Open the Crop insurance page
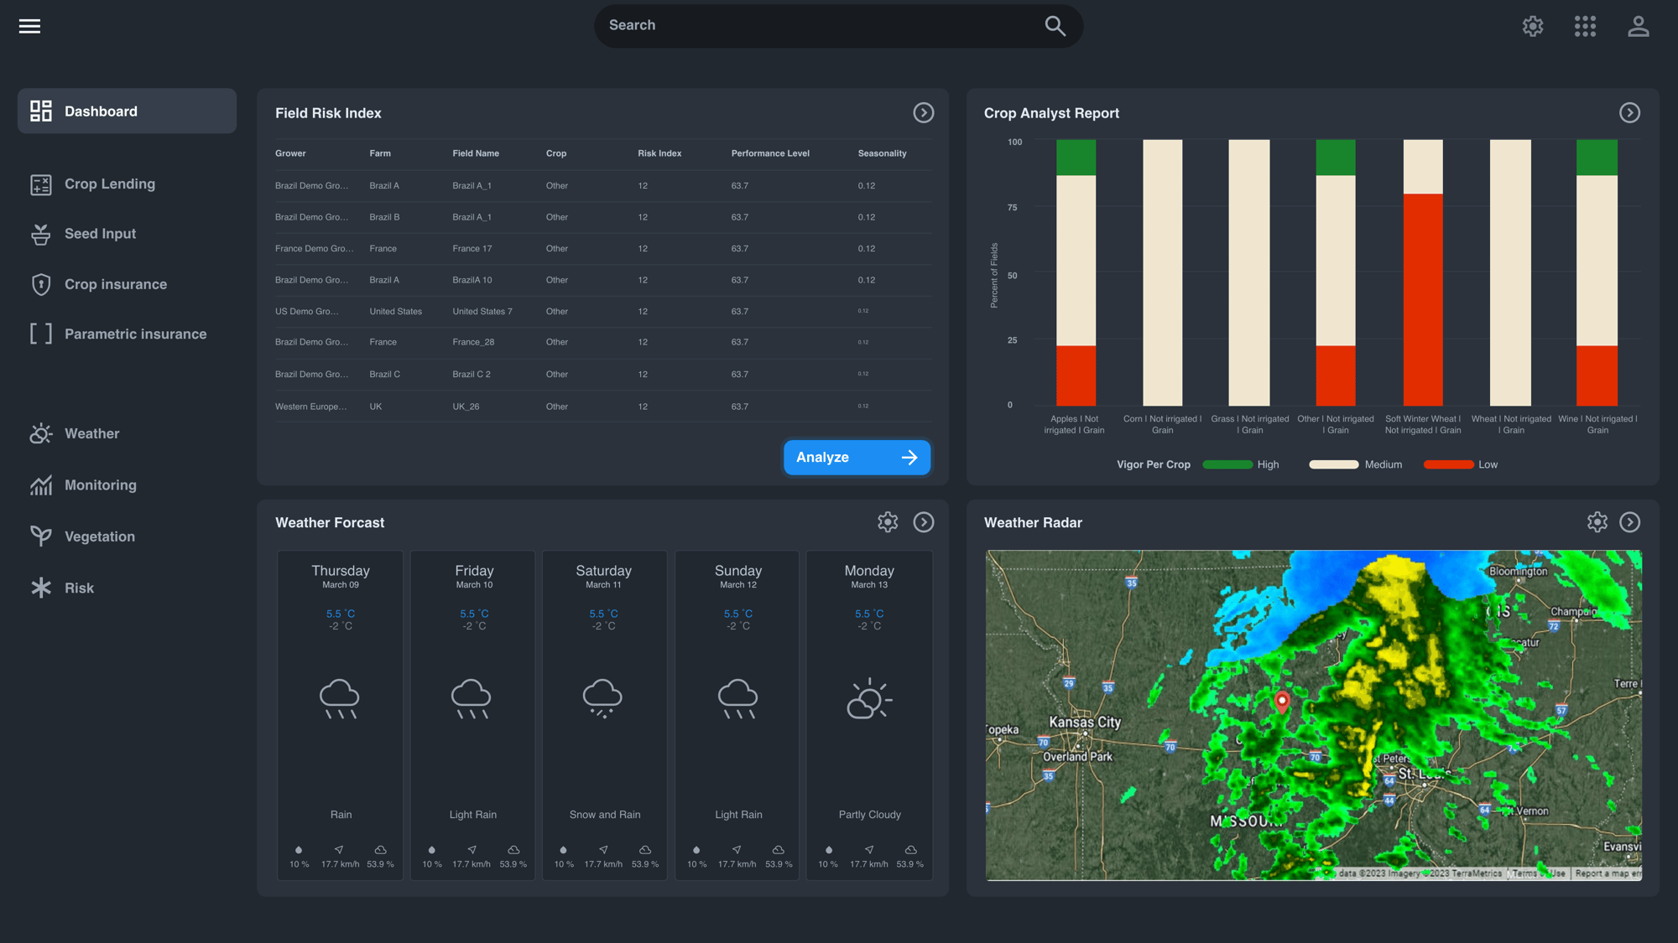The image size is (1678, 943). coord(115,284)
